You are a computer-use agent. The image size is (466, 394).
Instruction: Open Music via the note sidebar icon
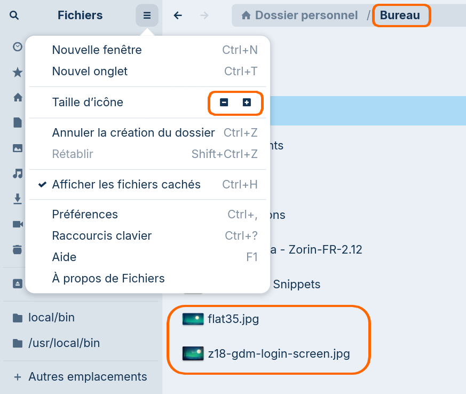(18, 174)
